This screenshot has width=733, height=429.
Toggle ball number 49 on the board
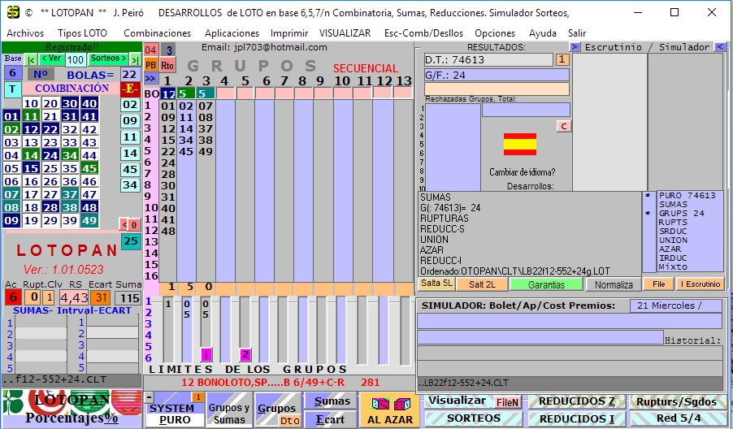click(x=89, y=220)
